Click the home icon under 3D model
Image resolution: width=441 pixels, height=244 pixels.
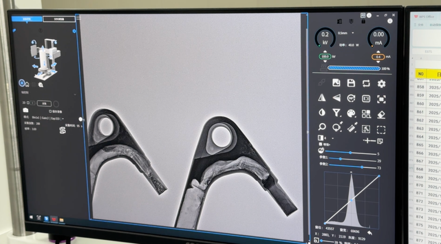click(x=27, y=84)
